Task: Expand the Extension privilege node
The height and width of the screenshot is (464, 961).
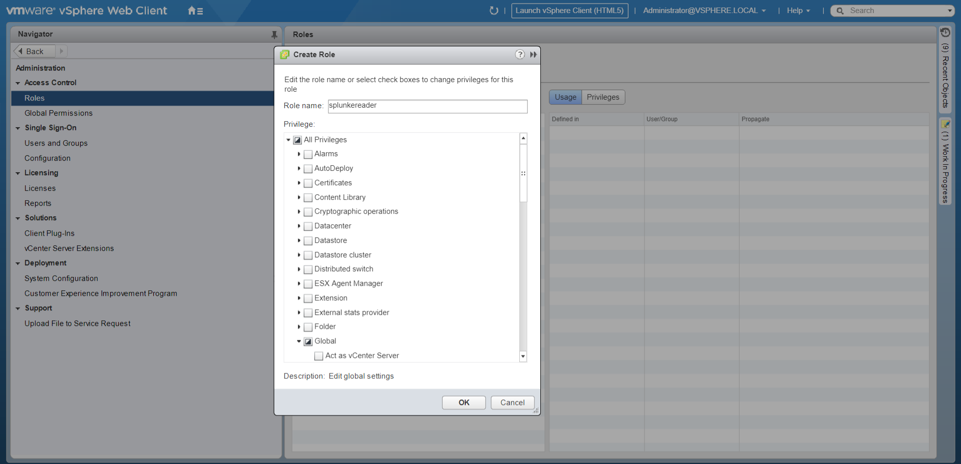Action: (x=299, y=298)
